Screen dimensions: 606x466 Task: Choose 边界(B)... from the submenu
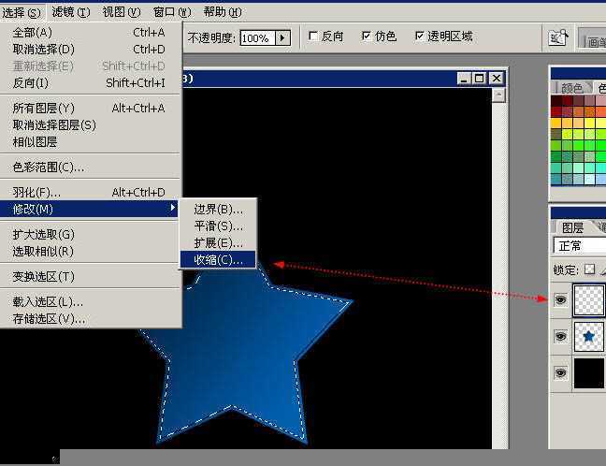tap(218, 210)
